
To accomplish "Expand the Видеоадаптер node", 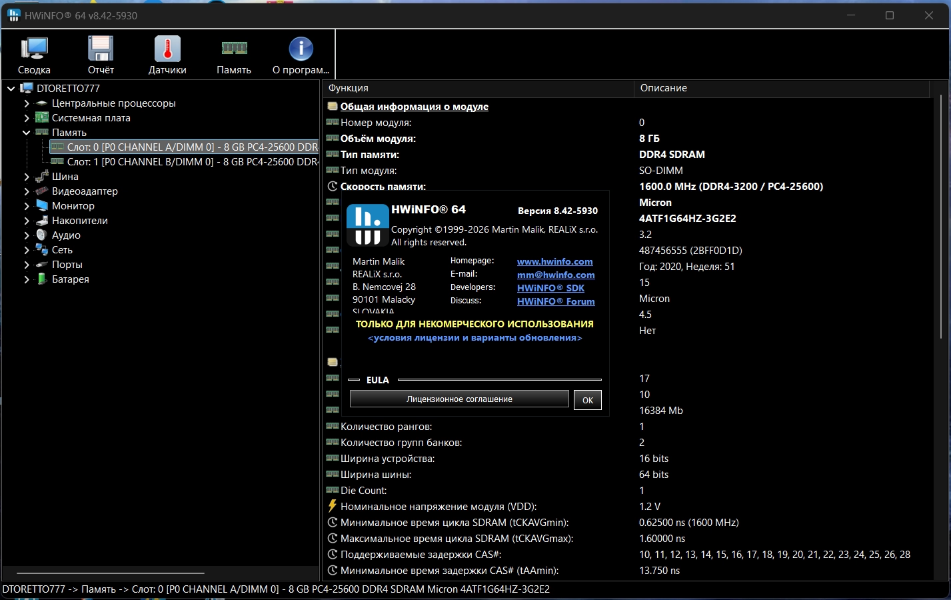I will [x=27, y=191].
